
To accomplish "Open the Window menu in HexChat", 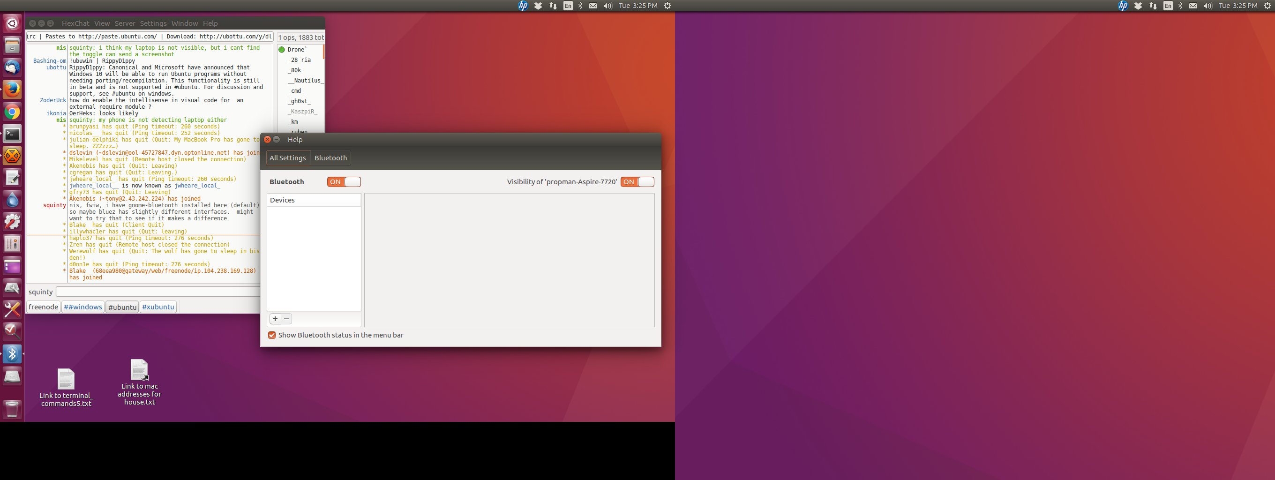I will click(185, 23).
